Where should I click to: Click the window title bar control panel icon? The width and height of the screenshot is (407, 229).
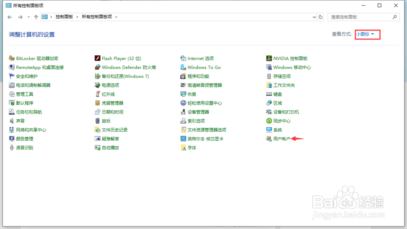tap(9, 5)
